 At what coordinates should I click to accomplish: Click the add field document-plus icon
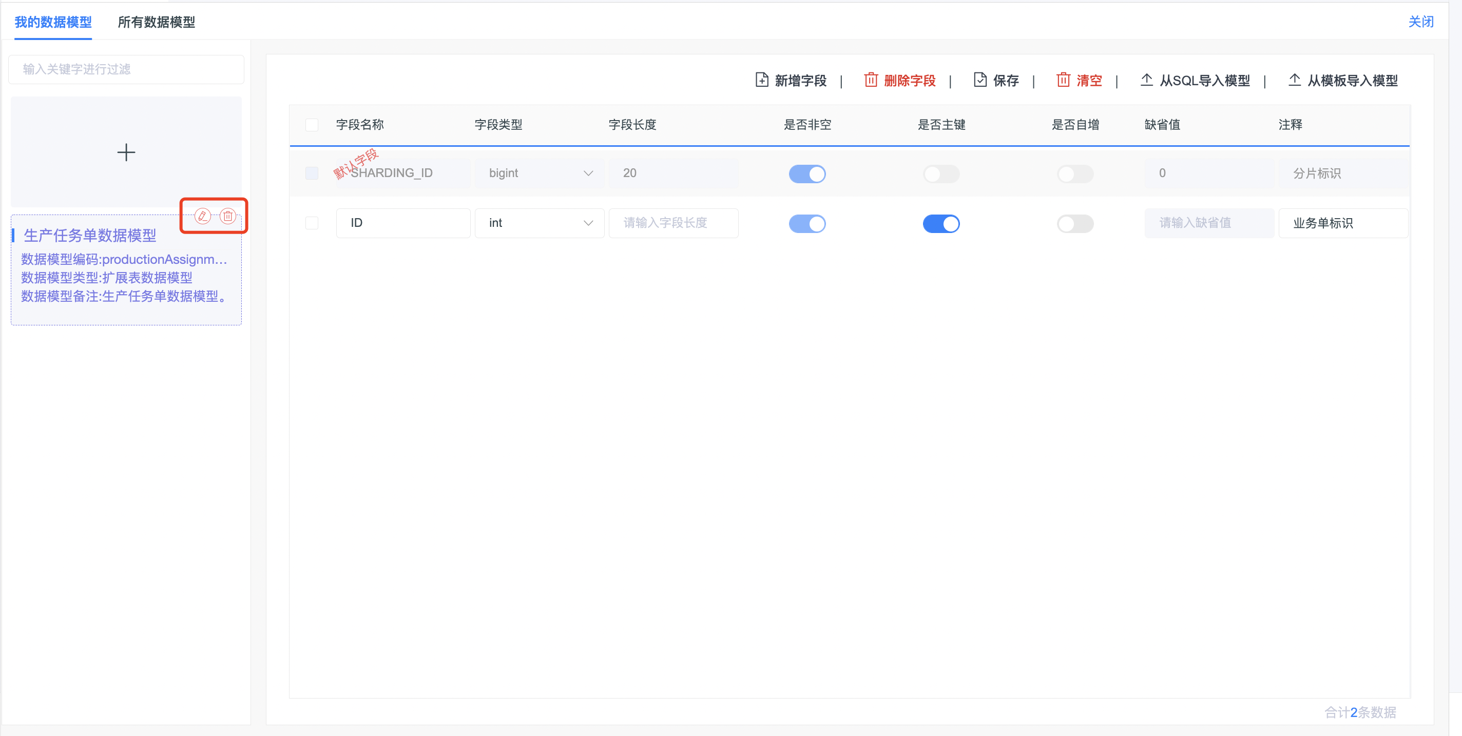[762, 80]
